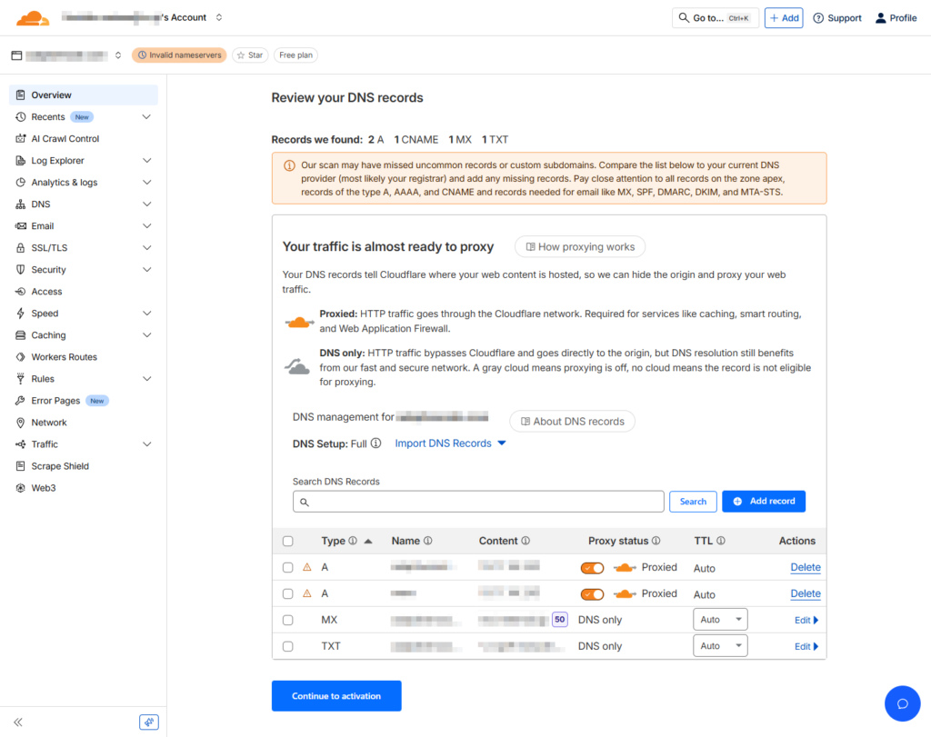Image resolution: width=931 pixels, height=737 pixels.
Task: Open the Import DNS Records dropdown
Action: (450, 443)
